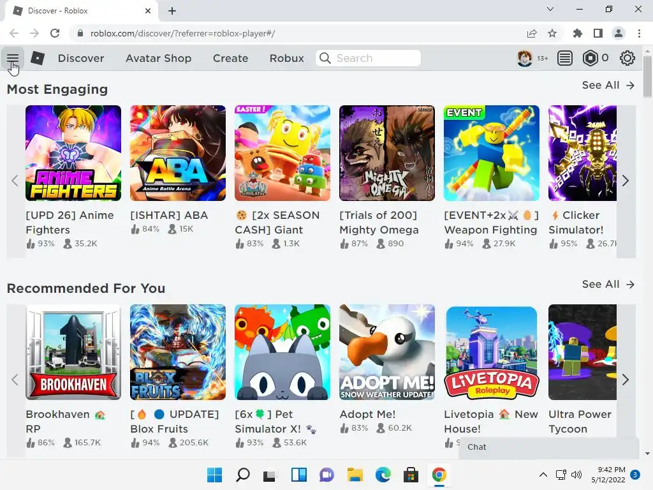Open the Chat app in taskbar
The image size is (653, 490).
click(327, 475)
